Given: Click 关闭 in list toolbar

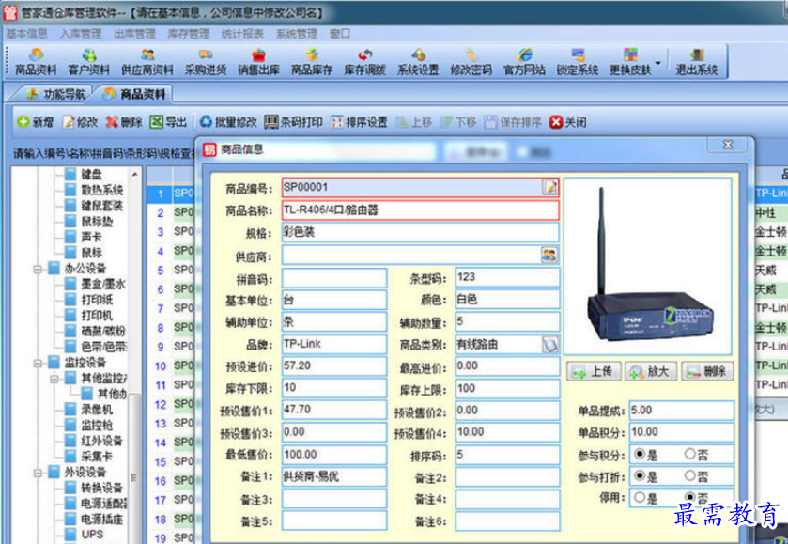Looking at the screenshot, I should [x=568, y=121].
